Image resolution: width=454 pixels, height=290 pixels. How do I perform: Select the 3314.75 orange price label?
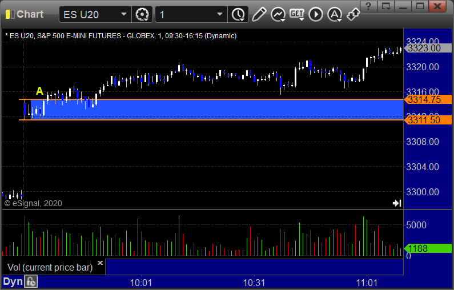pyautogui.click(x=428, y=99)
